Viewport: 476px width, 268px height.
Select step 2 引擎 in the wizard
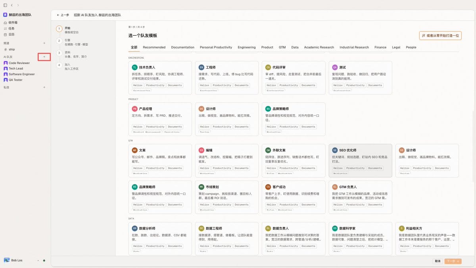coord(71,42)
